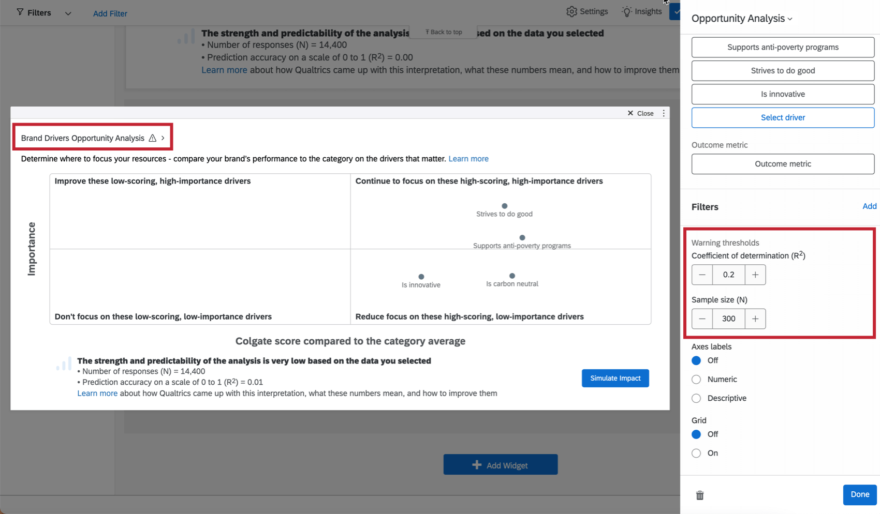
Task: Select Descriptive axes labels
Action: click(696, 398)
